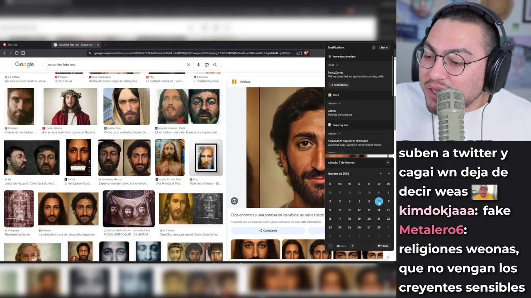Expand the 21:46 PowerToys notification chevron

coord(337,65)
